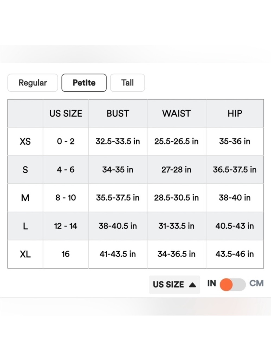Click the HIP column header
Screen dimensions: 271x361
tap(235, 113)
